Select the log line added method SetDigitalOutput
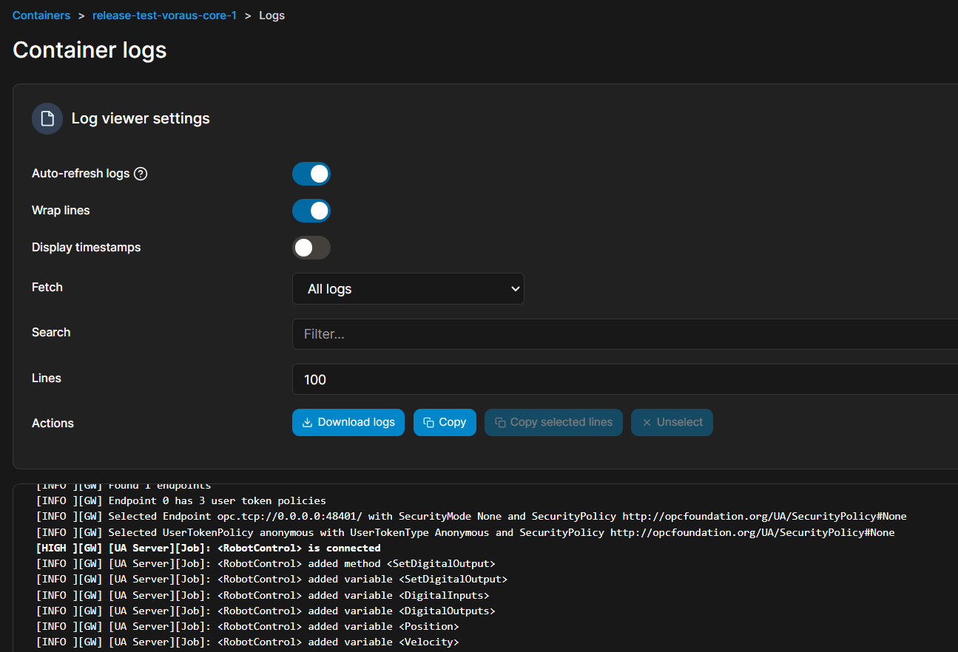 pyautogui.click(x=266, y=564)
